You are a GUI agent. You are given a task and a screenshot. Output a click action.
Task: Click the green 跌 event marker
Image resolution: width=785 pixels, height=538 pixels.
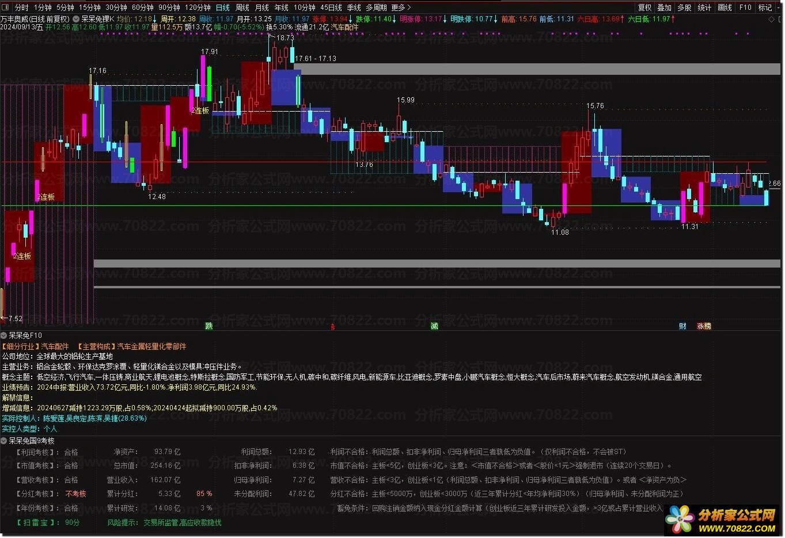209,326
